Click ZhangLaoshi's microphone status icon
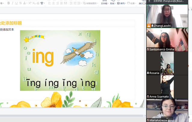 click(x=153, y=26)
